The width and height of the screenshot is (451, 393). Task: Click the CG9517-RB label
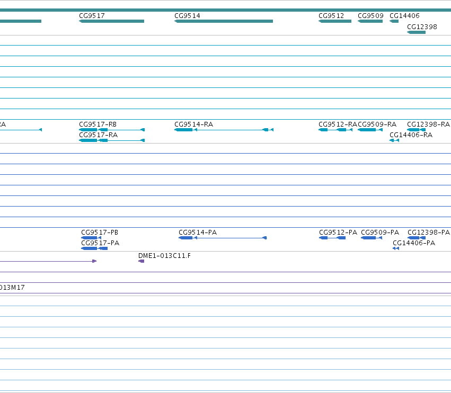click(x=98, y=124)
